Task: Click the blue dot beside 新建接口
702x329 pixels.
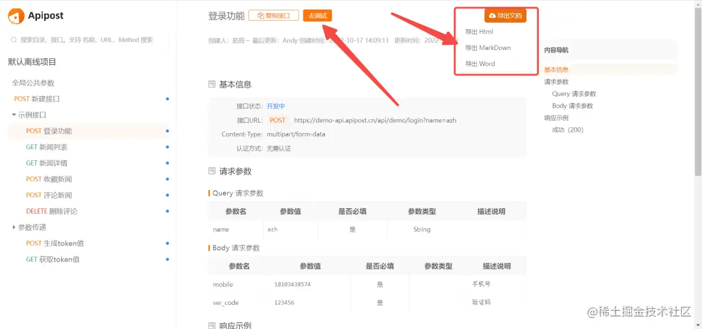Action: [x=168, y=99]
